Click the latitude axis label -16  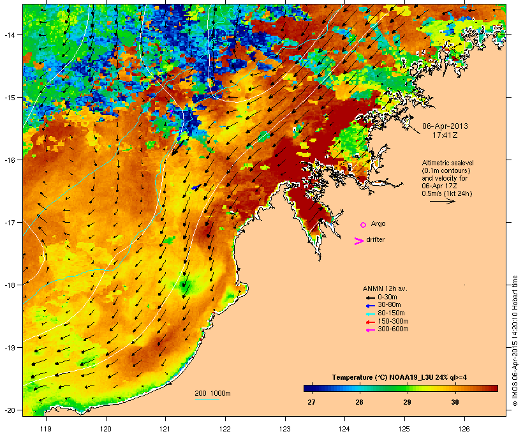click(x=9, y=160)
